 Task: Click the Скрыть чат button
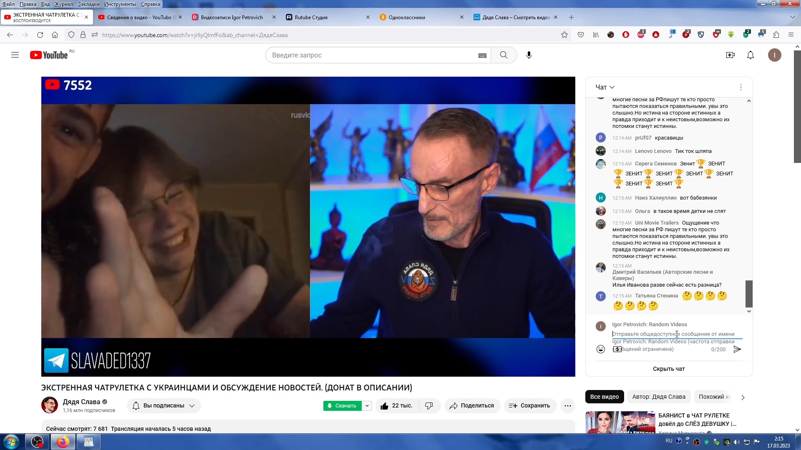tap(668, 369)
